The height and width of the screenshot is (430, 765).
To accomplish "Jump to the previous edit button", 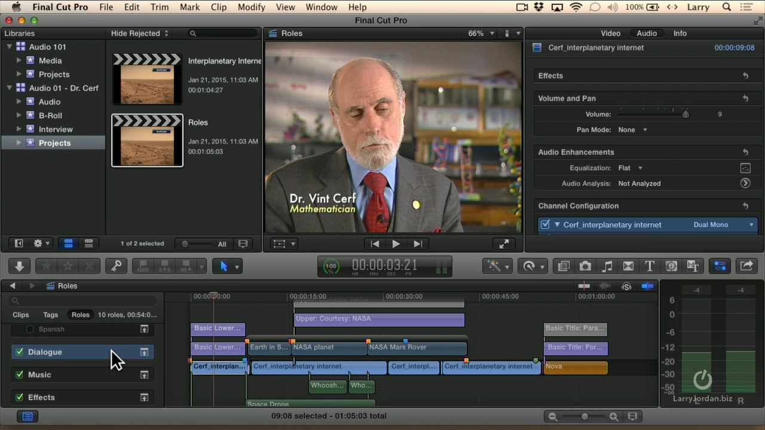I will click(375, 244).
